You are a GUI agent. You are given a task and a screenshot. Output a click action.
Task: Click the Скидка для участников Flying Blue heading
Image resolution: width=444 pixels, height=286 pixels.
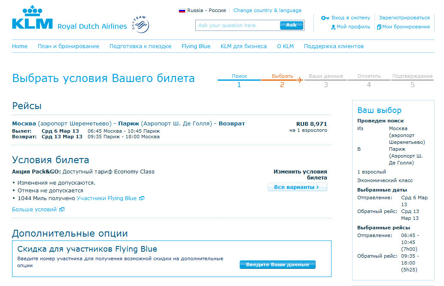coord(87,249)
